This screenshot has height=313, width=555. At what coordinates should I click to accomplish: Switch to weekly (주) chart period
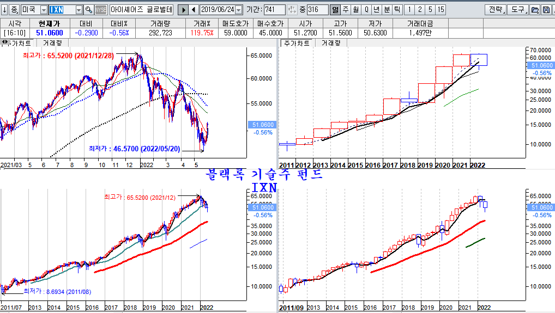pyautogui.click(x=345, y=10)
